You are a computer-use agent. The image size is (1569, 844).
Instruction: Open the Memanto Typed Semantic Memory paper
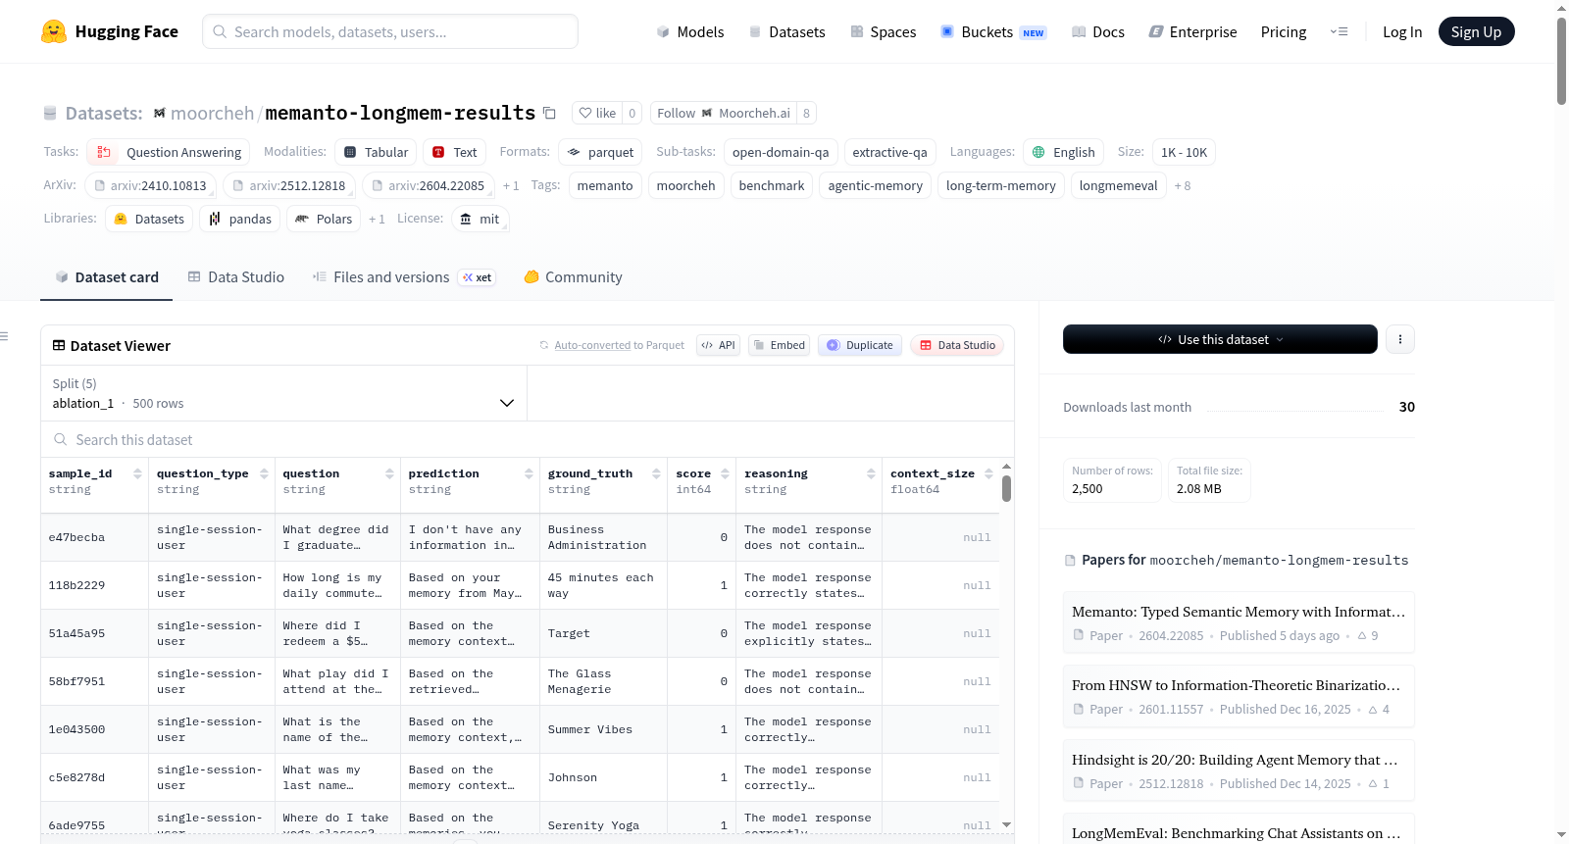pos(1239,622)
